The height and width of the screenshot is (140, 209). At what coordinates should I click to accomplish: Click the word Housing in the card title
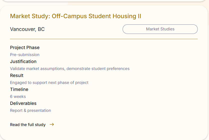point(124,16)
